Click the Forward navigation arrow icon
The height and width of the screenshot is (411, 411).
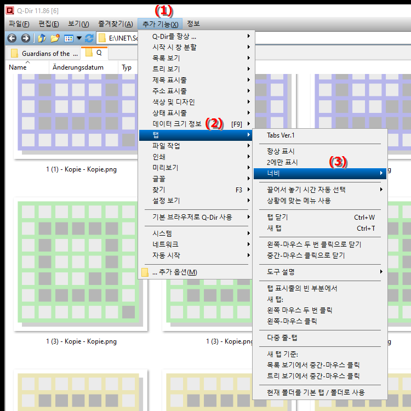(25, 38)
